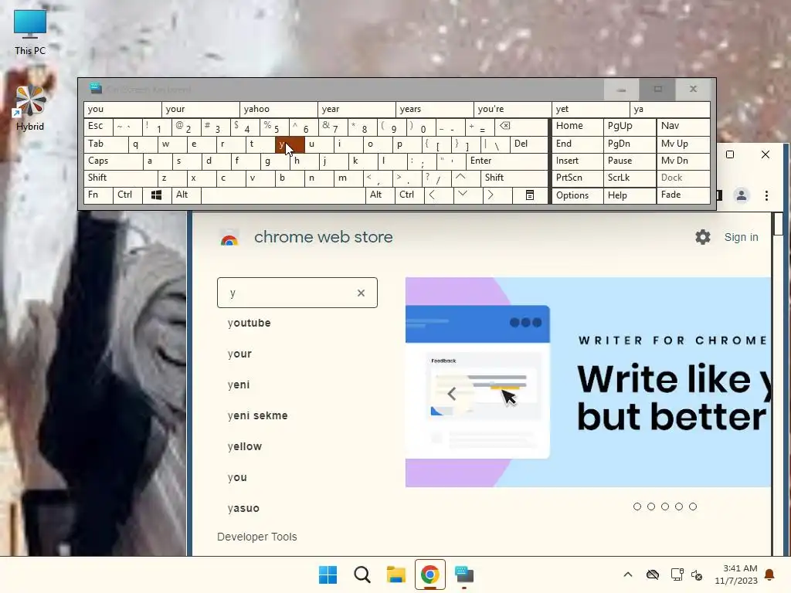Select the "yellow" search suggestion

coord(245,447)
